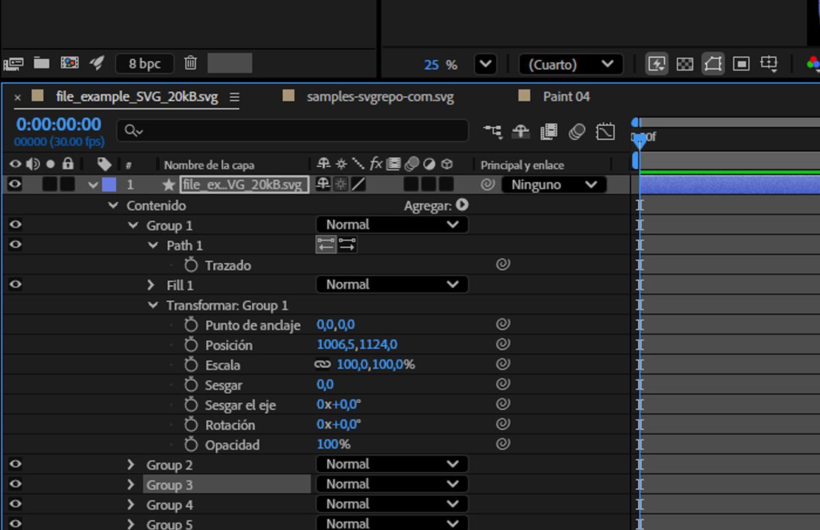Toggle the shy switch on layer 1

(x=323, y=185)
